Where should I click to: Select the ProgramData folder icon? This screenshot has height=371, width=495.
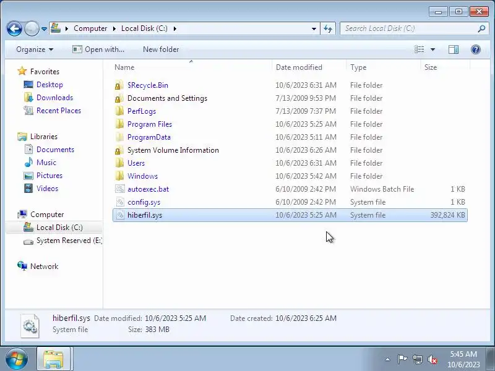click(x=119, y=137)
